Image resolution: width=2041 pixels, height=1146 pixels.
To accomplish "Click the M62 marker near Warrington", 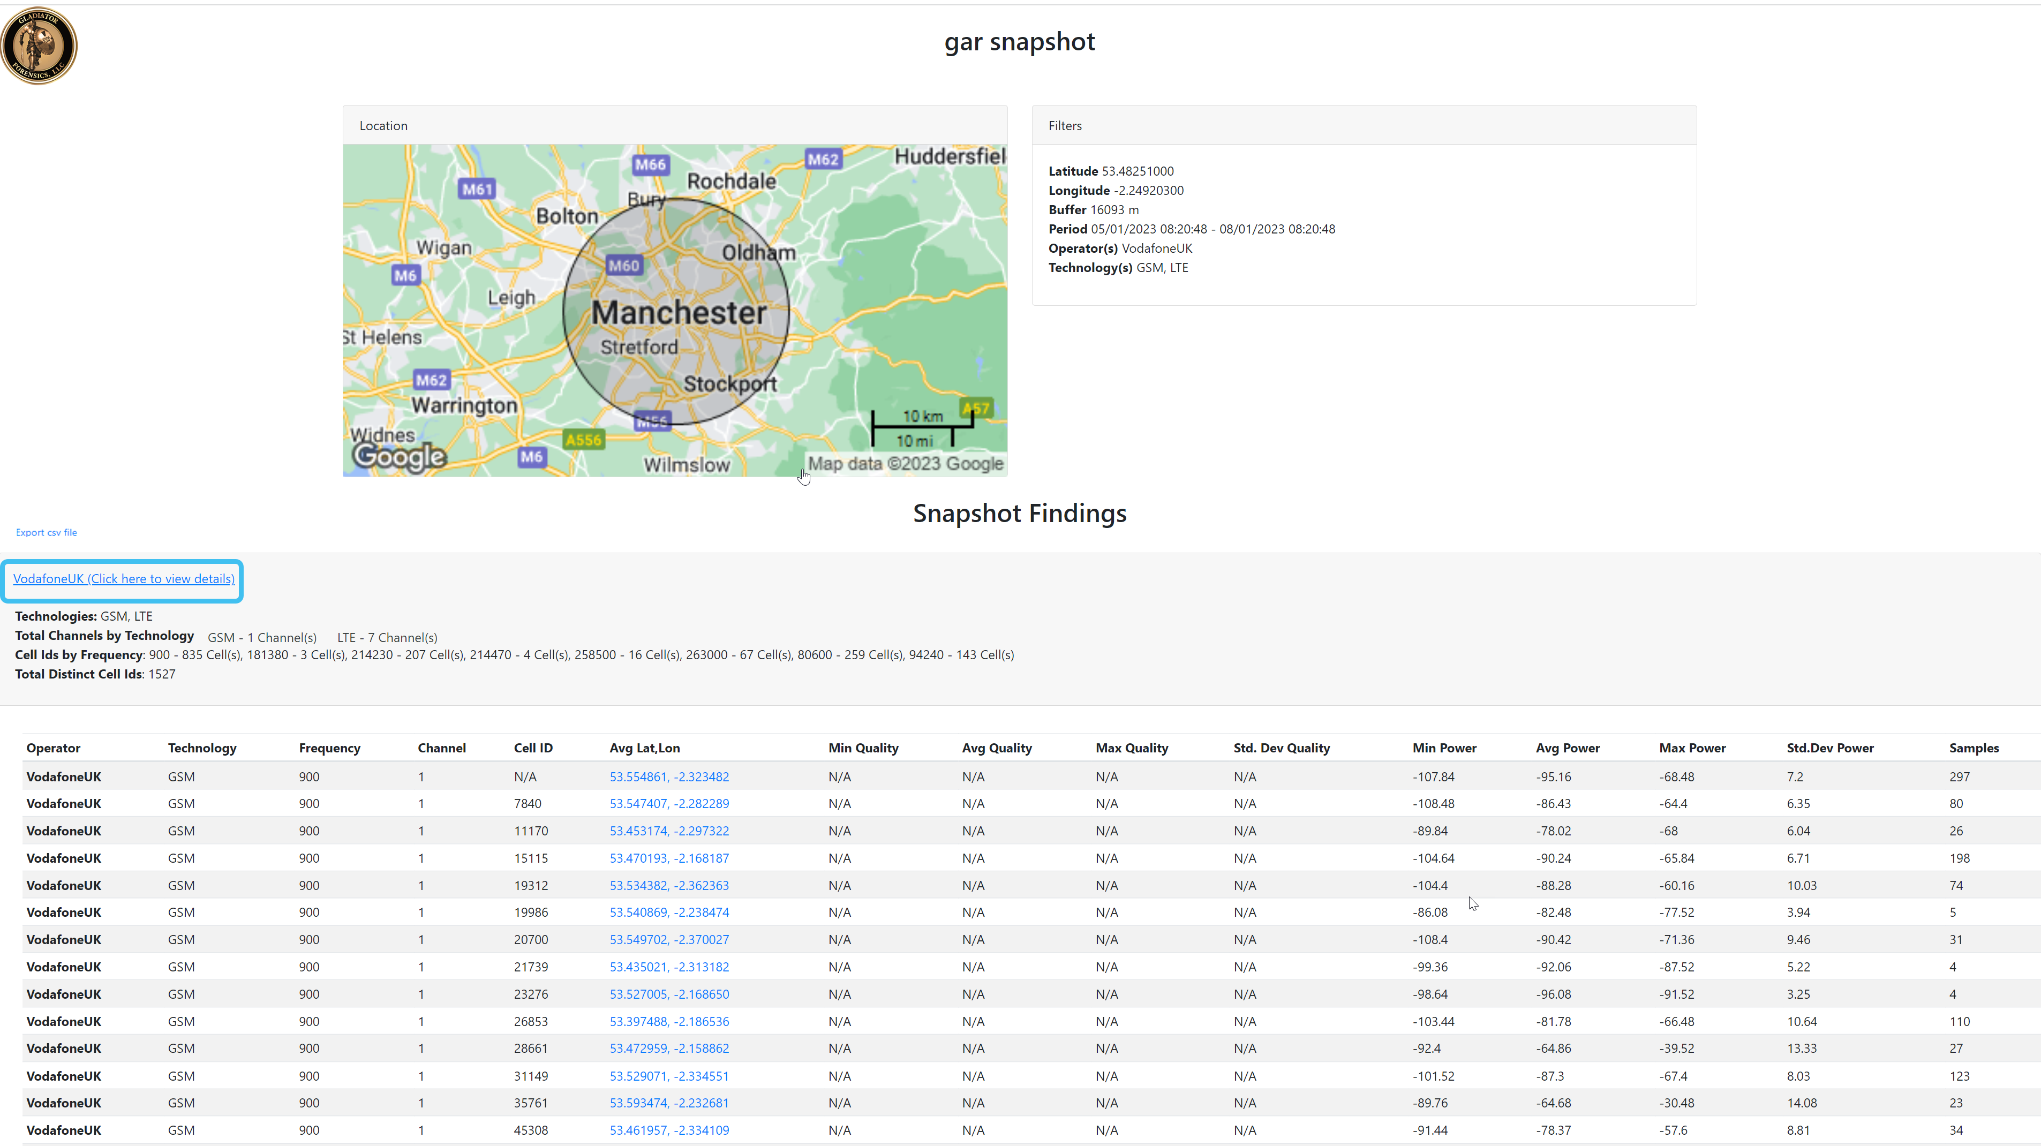I will click(431, 380).
